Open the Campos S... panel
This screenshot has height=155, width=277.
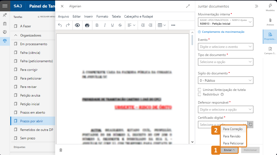click(x=270, y=51)
